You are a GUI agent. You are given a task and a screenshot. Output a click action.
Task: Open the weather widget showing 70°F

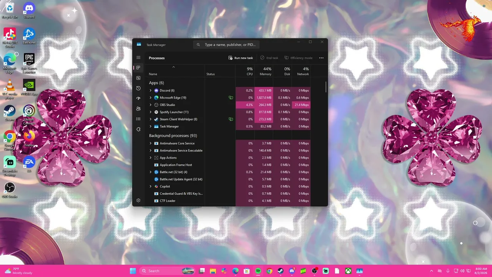(x=18, y=271)
